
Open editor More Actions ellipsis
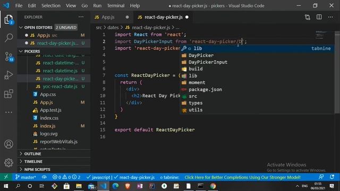click(x=330, y=17)
